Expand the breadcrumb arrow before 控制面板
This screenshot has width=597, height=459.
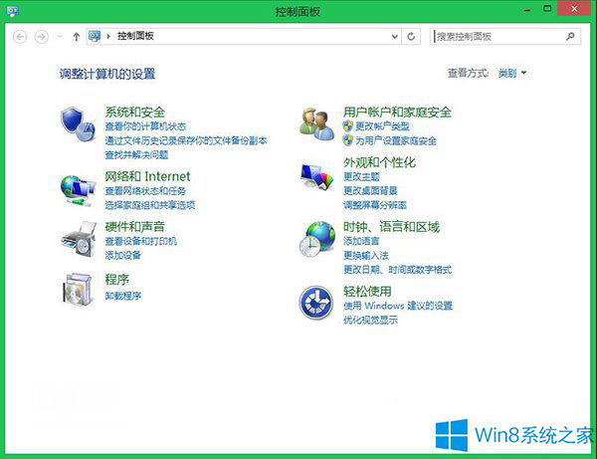(x=108, y=37)
